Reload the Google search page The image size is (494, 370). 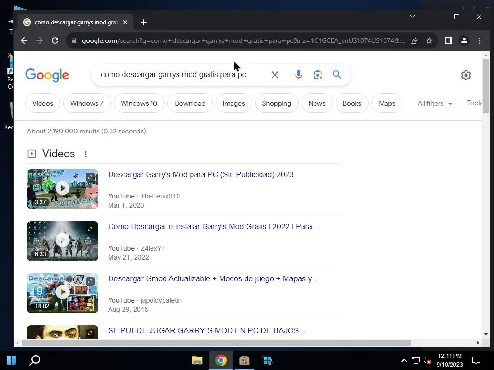55,40
